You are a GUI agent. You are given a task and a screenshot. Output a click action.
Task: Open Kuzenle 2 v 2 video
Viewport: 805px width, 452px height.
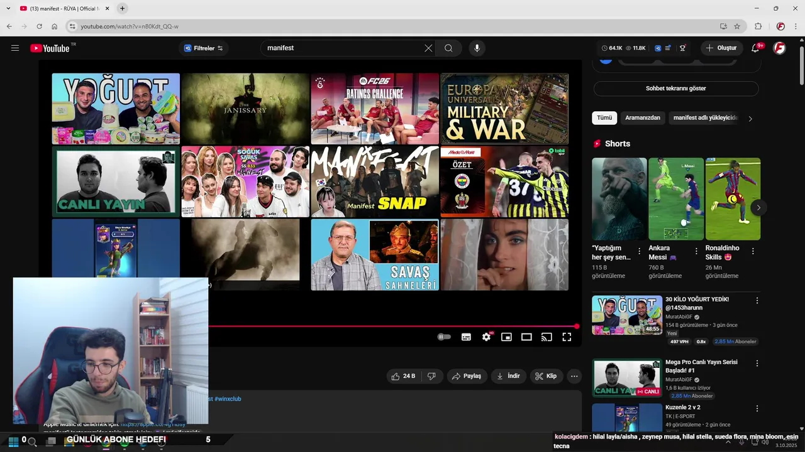pos(682,407)
